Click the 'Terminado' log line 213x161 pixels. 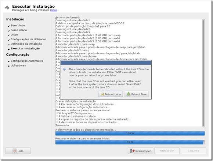[62, 125]
